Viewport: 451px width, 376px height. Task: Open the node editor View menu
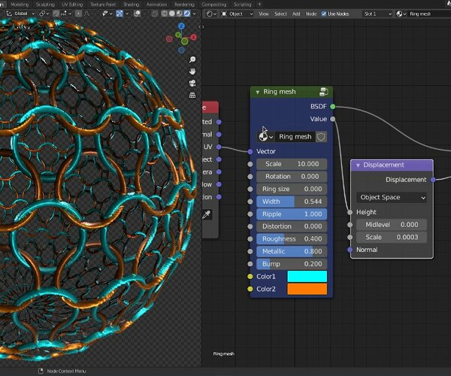(264, 14)
